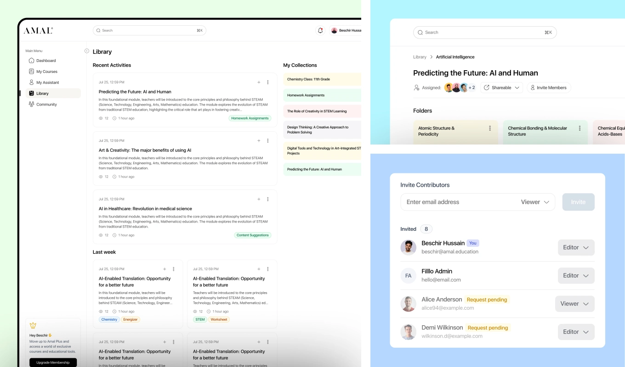Image resolution: width=625 pixels, height=367 pixels.
Task: Open the Shareable dropdown
Action: pos(501,88)
